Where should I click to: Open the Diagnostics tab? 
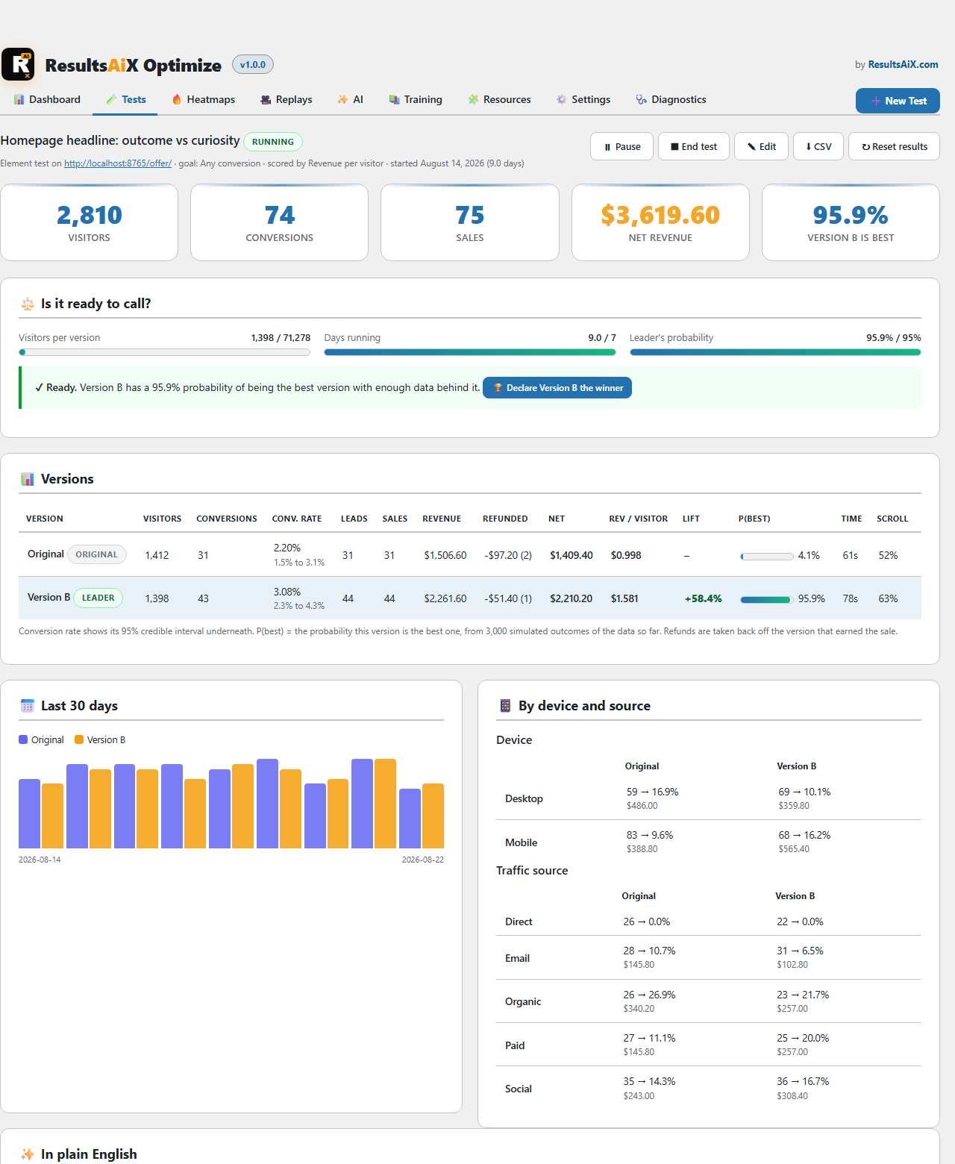tap(671, 99)
